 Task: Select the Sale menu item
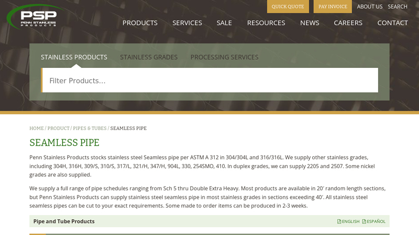click(224, 23)
